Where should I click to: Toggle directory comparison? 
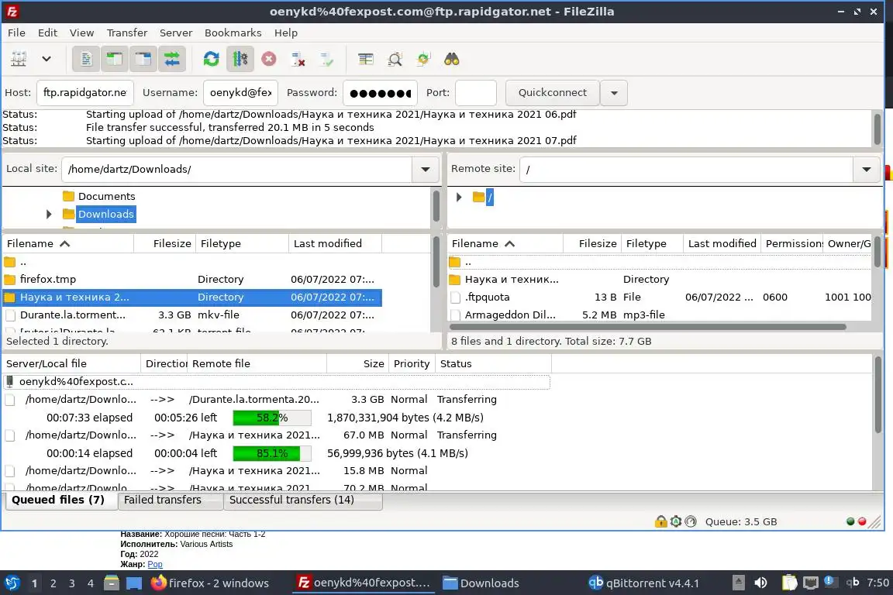pyautogui.click(x=395, y=59)
